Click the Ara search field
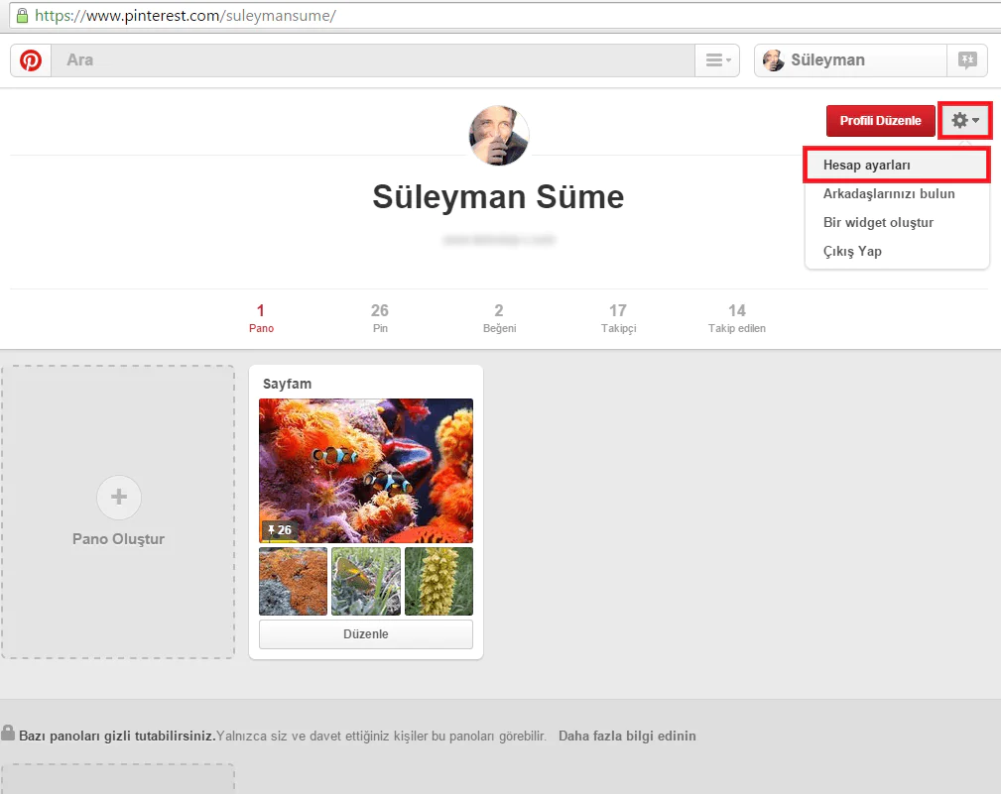This screenshot has width=1001, height=794. coord(373,60)
